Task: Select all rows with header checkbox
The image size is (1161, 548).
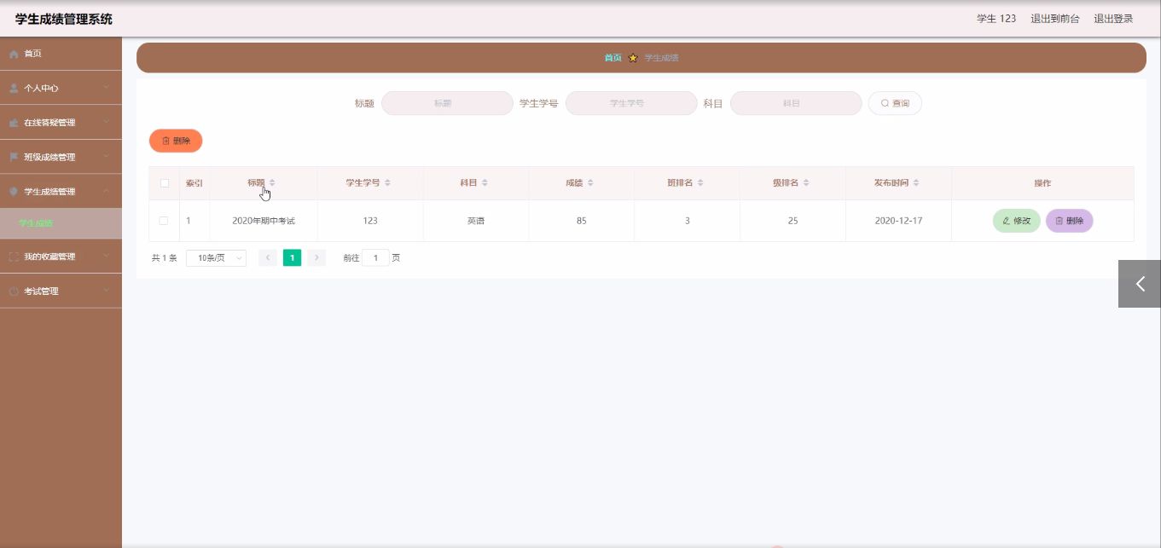Action: point(165,183)
